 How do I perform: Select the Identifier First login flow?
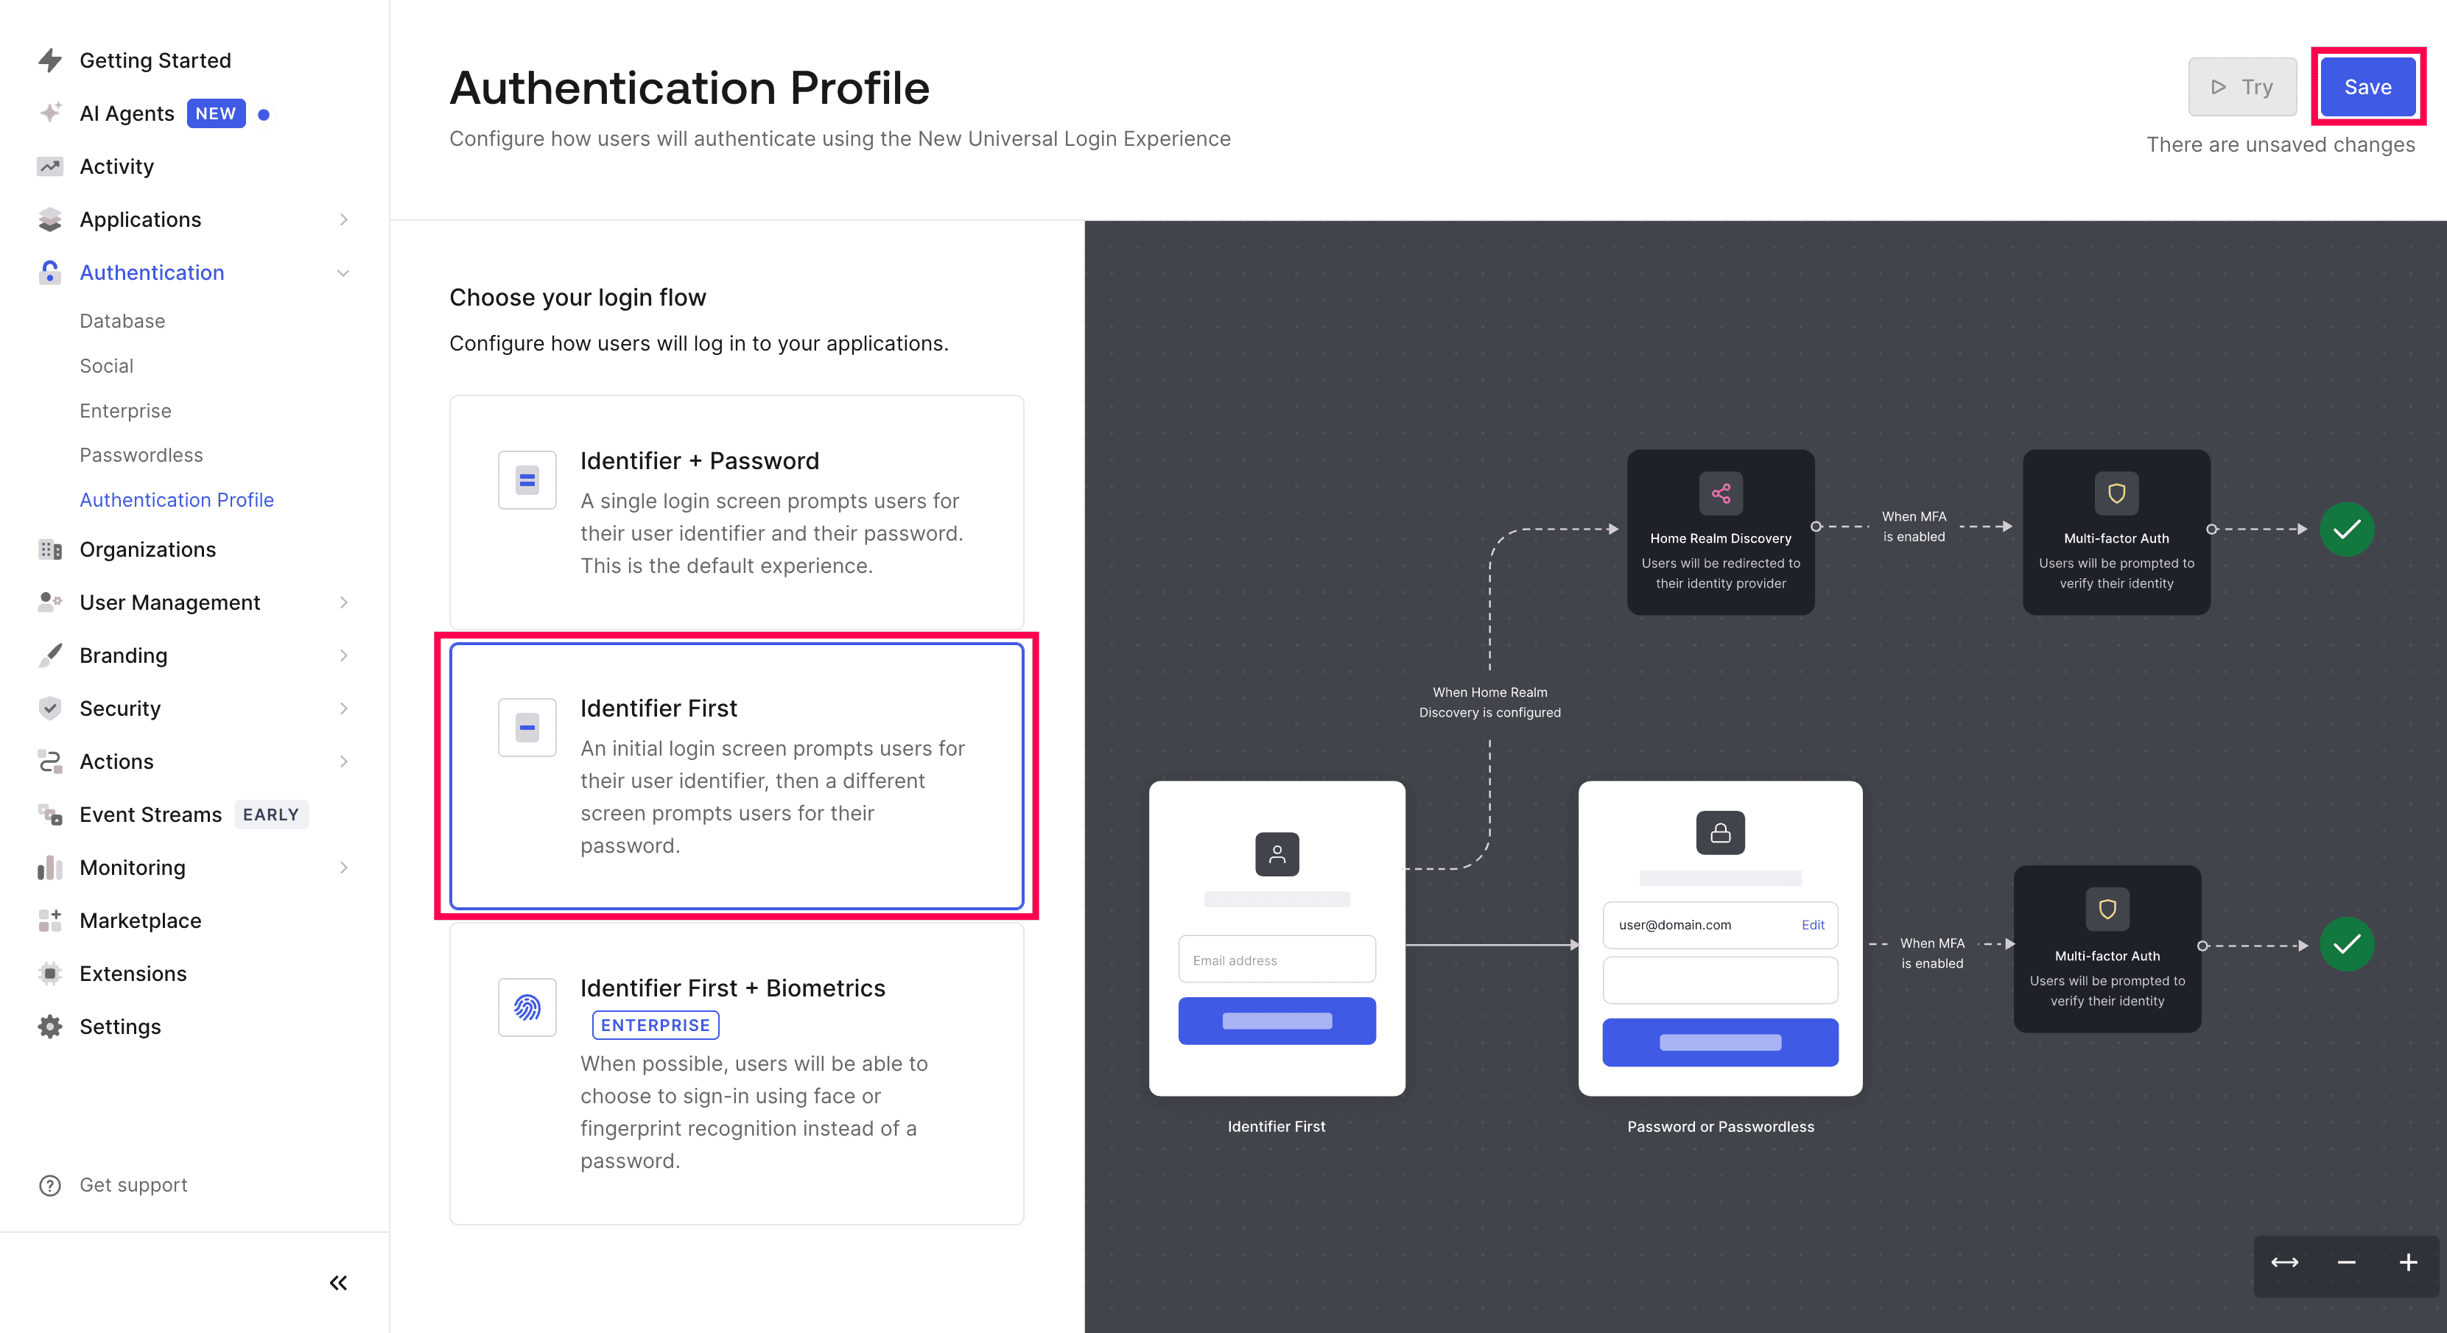coord(736,775)
